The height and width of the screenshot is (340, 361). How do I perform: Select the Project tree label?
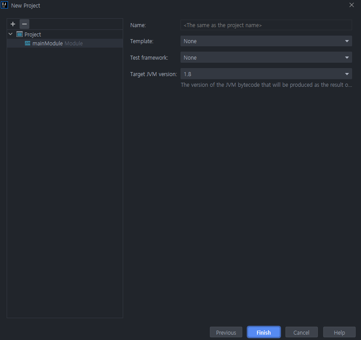(x=33, y=35)
